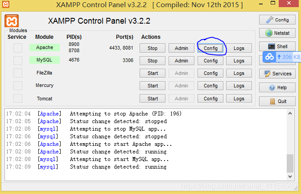Toggle the MySQL service checkbox
The width and height of the screenshot is (301, 194).
coord(18,61)
